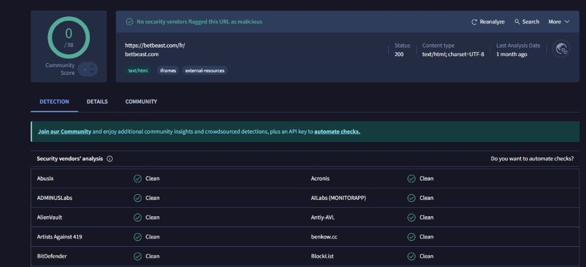Click the Content type 'text/html; charset=UTF-8'
The height and width of the screenshot is (267, 586).
[453, 54]
